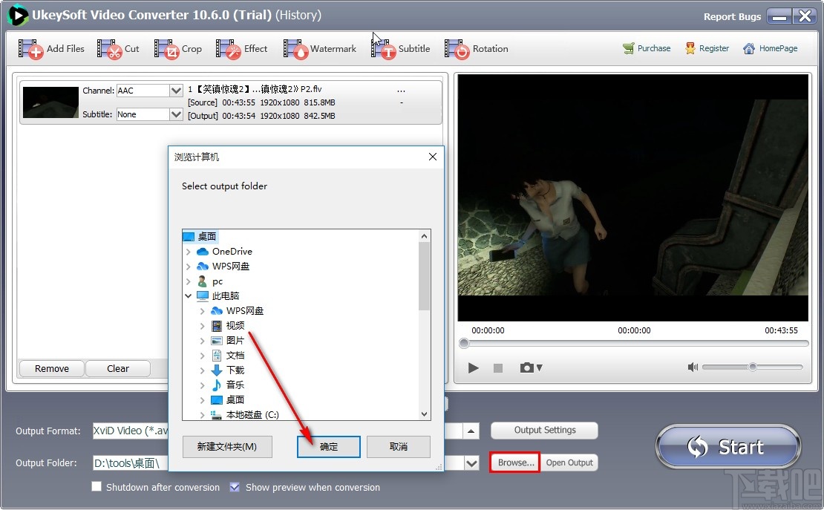Image resolution: width=824 pixels, height=510 pixels.
Task: Select the 视频 folder
Action: [x=235, y=325]
